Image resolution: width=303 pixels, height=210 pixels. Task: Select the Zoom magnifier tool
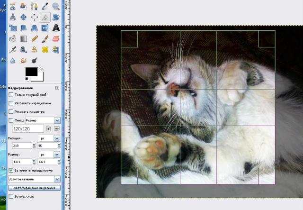point(56,7)
